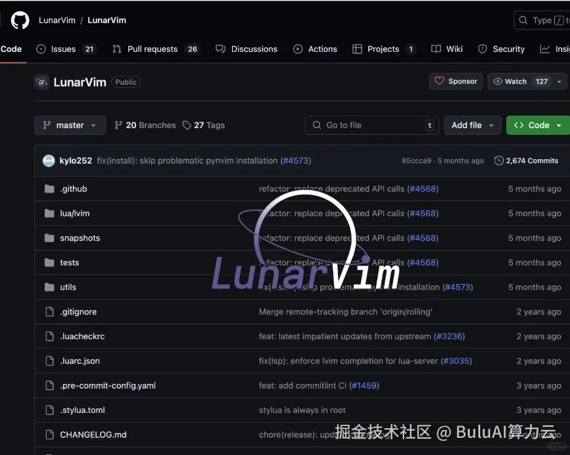Open the #3236 link in .luacheckrc row
The width and height of the screenshot is (570, 455).
[449, 337]
